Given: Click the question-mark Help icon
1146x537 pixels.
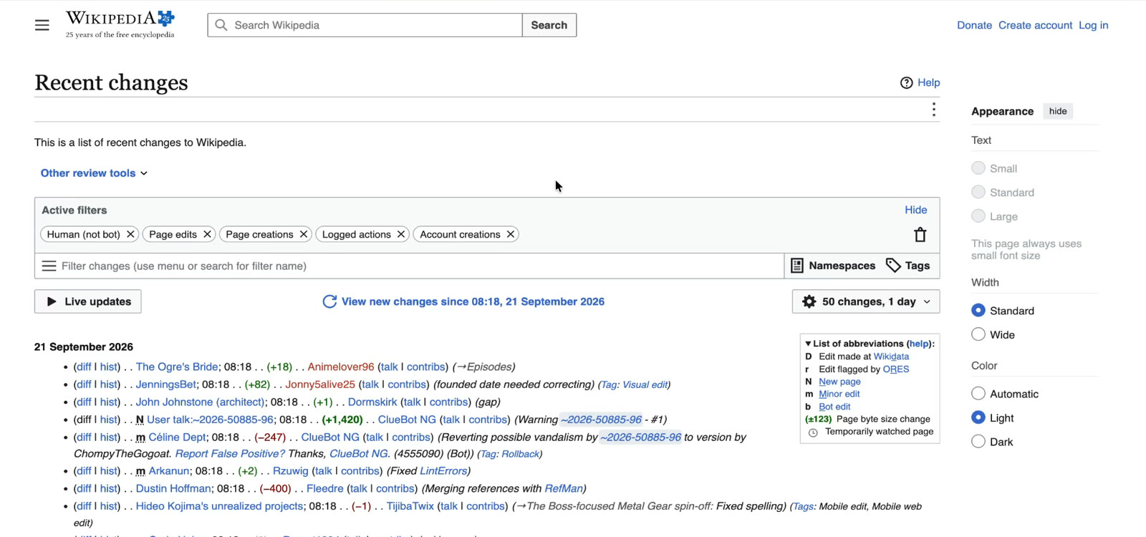Looking at the screenshot, I should click(x=906, y=82).
